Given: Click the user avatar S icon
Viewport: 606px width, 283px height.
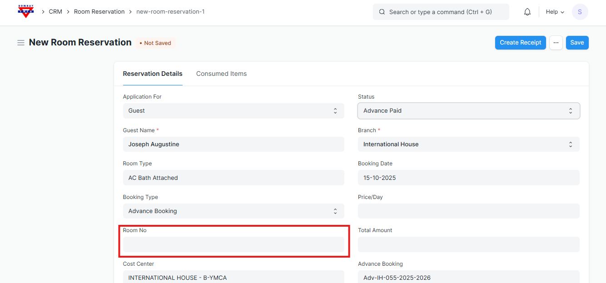Looking at the screenshot, I should click(580, 12).
